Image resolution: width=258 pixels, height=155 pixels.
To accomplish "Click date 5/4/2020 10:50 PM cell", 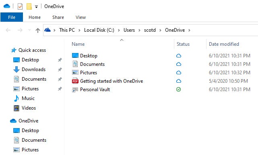I will pyautogui.click(x=228, y=81).
